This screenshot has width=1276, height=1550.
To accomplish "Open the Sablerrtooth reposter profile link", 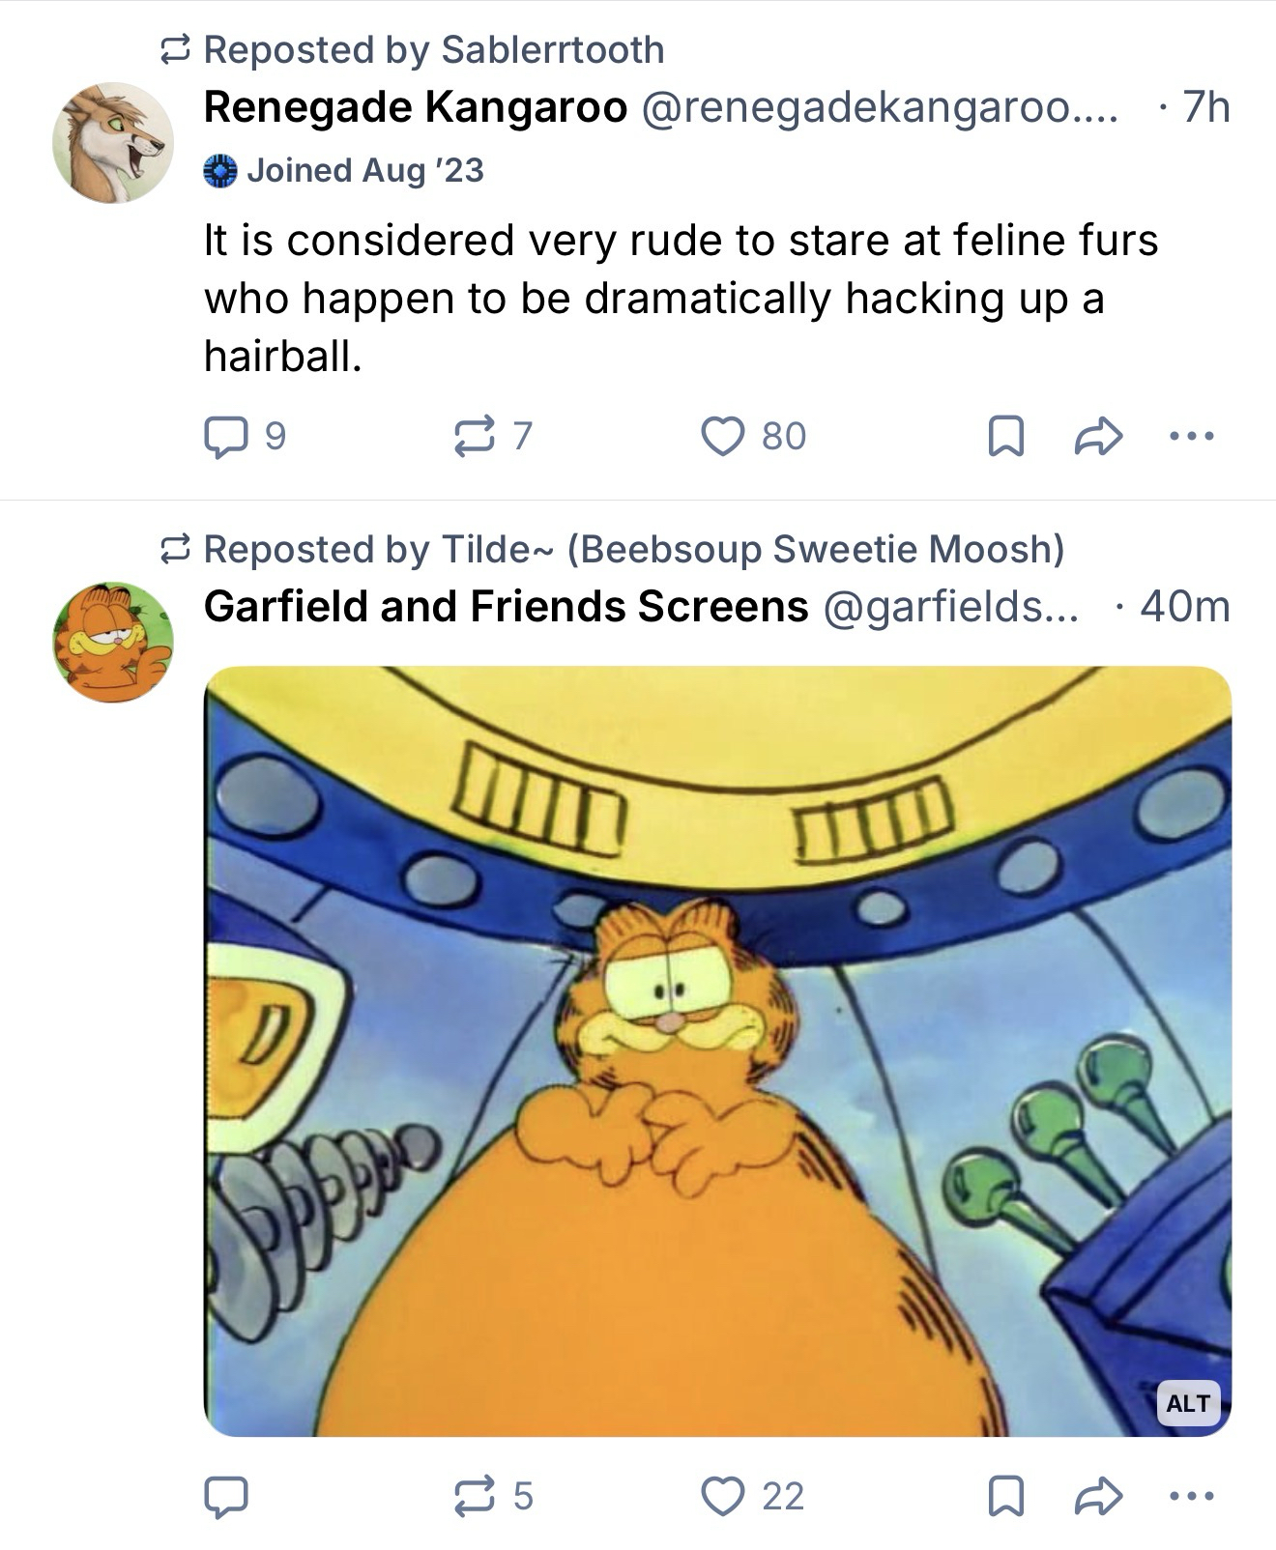I will coord(552,50).
